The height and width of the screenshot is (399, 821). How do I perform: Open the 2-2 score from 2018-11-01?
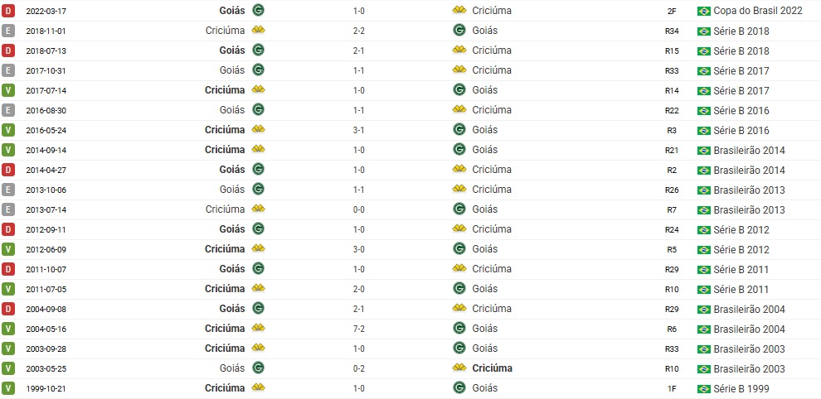pos(358,31)
